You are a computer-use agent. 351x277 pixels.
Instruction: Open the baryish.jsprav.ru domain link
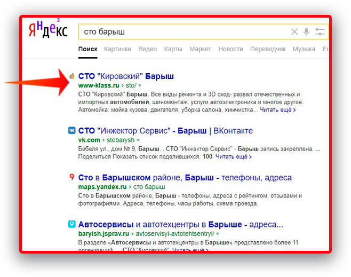click(103, 234)
